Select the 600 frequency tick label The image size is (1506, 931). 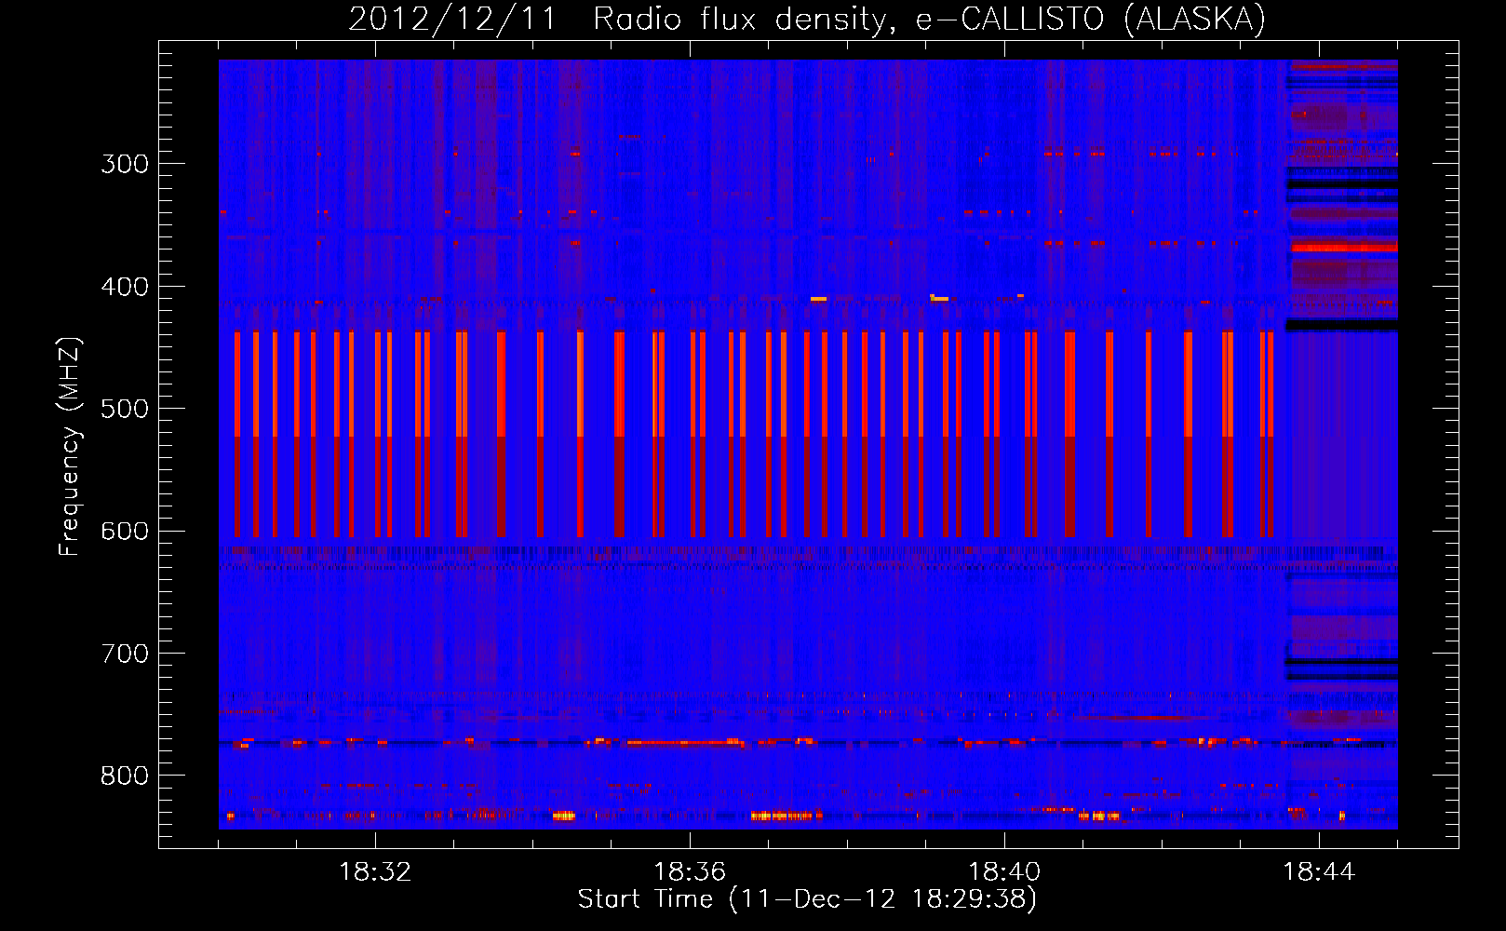(x=125, y=532)
